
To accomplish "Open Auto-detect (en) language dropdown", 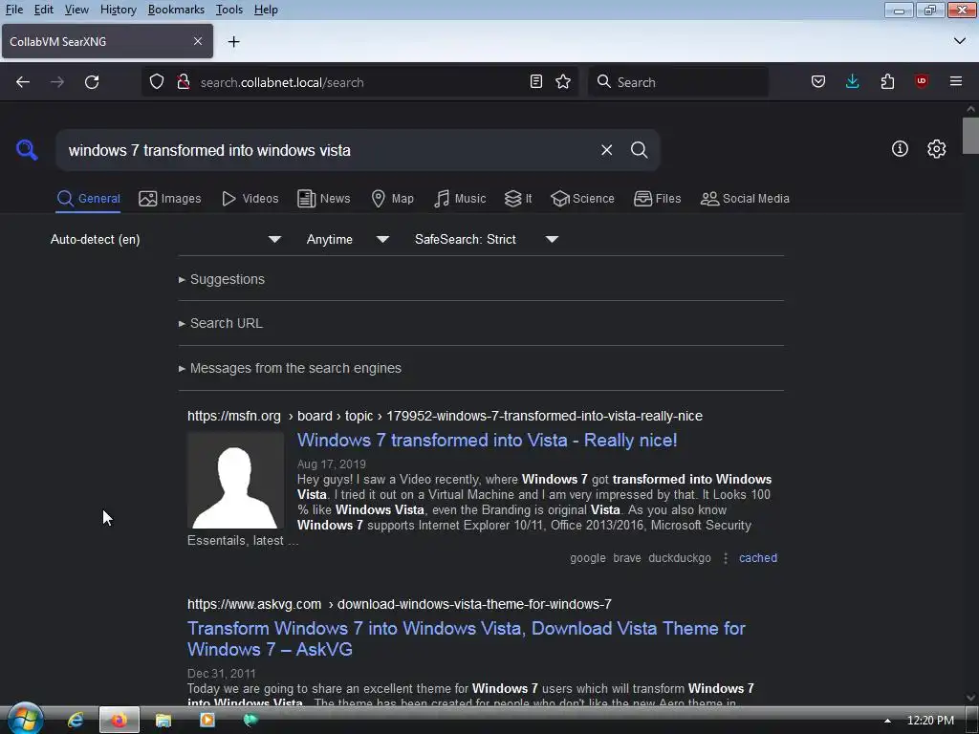I will 165,239.
